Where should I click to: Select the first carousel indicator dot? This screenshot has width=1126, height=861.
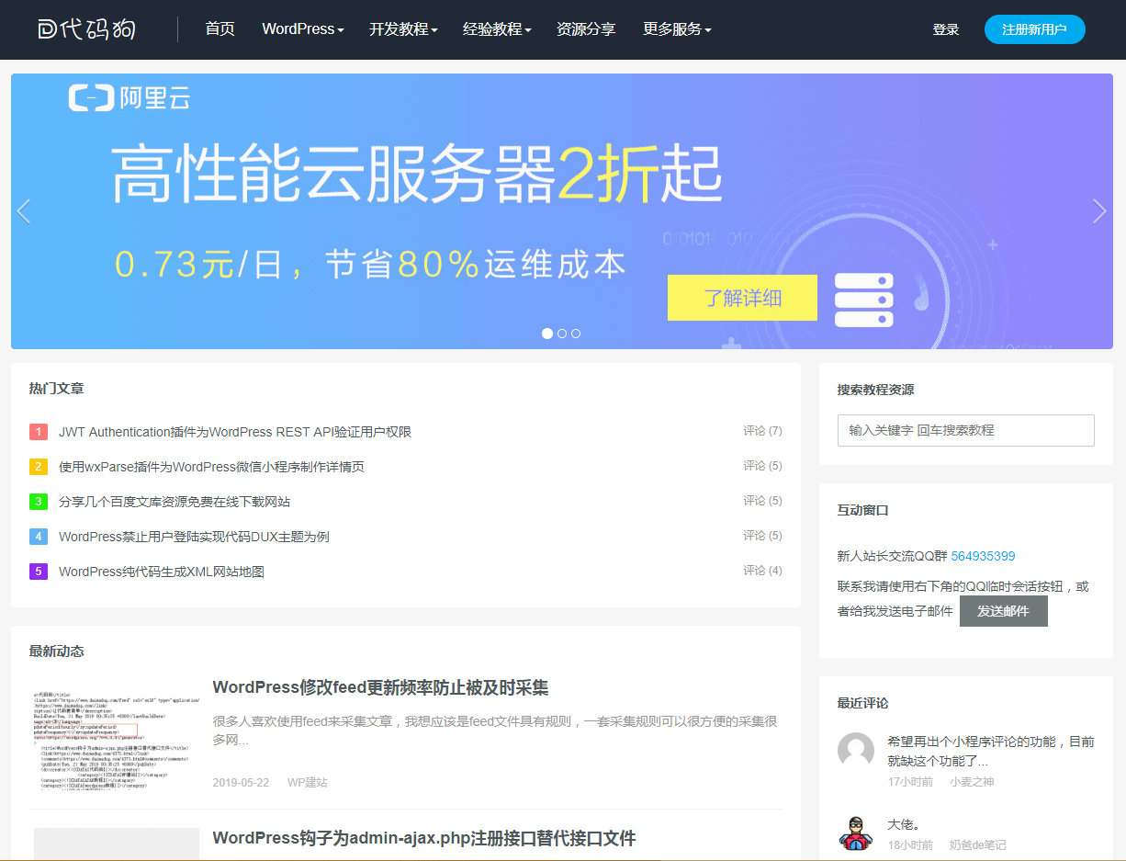pos(547,334)
